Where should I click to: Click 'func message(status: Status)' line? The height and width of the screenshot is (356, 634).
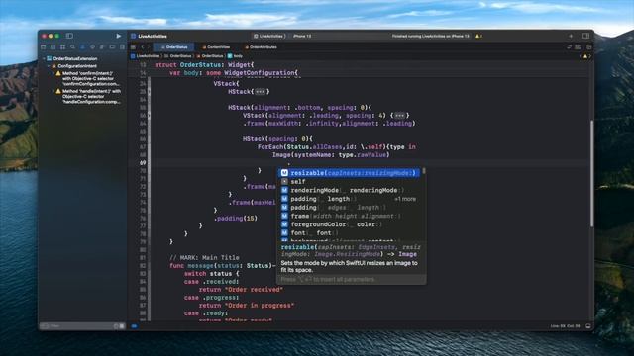(x=222, y=266)
